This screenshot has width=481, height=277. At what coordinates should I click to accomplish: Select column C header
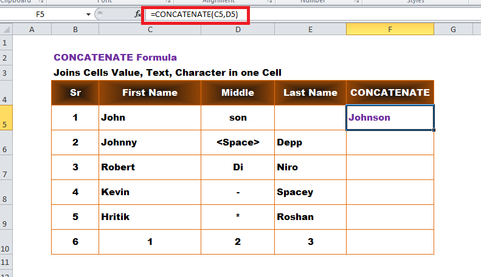coord(150,29)
